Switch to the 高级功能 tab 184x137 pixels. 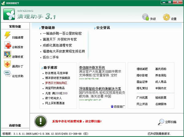point(15,125)
